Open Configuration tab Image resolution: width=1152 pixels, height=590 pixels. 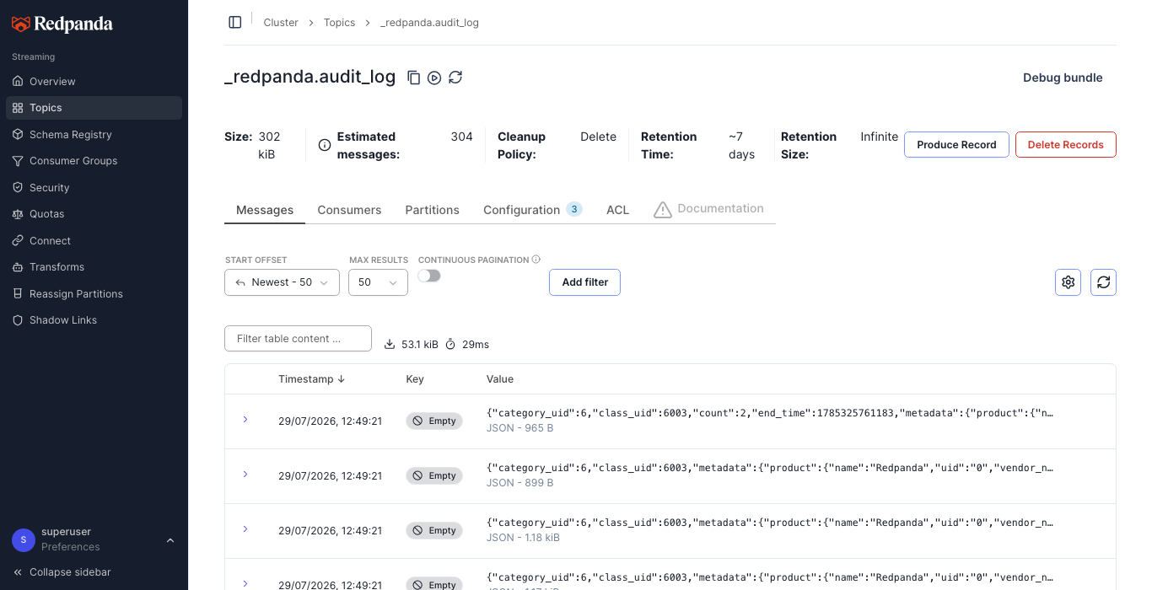532,210
